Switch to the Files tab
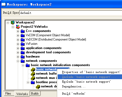Image resolution: width=122 pixels, height=97 pixels. click(x=8, y=94)
